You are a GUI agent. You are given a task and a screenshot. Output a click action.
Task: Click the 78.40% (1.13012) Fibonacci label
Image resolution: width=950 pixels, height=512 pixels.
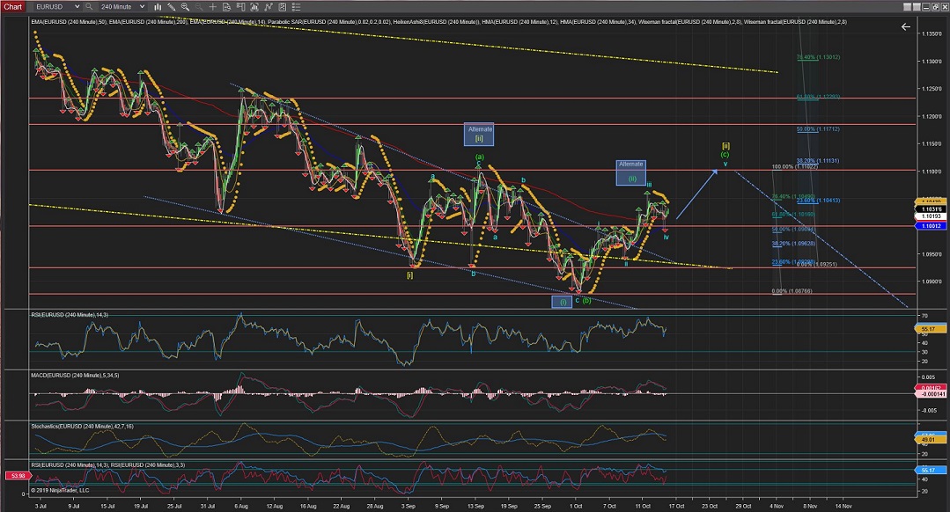[x=818, y=57]
